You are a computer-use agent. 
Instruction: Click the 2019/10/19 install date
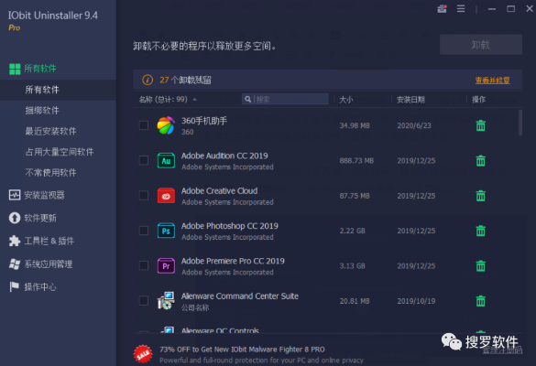416,301
